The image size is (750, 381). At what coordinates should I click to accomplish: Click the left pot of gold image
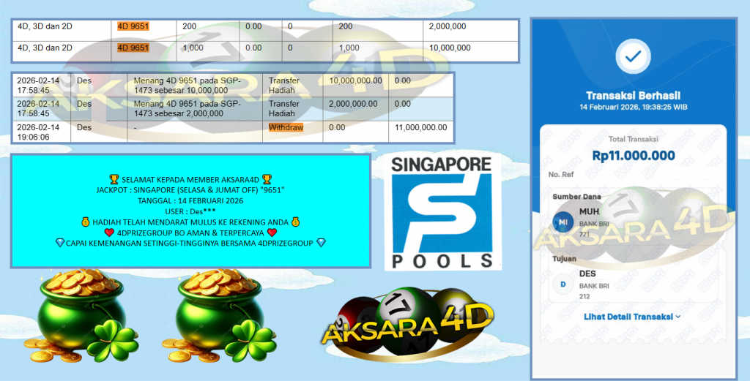click(81, 316)
